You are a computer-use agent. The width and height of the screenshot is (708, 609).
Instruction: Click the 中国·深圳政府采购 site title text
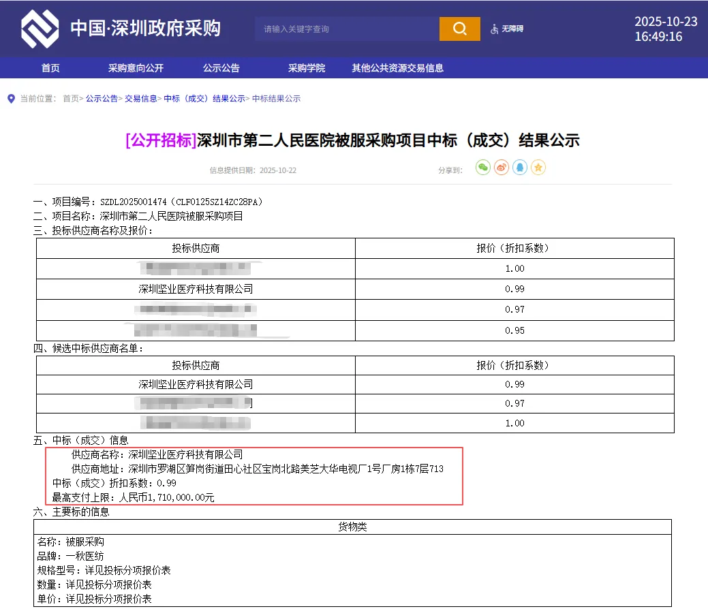[145, 29]
